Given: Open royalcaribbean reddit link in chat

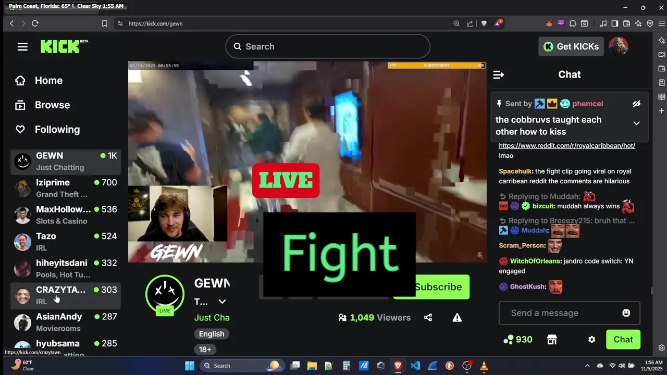Looking at the screenshot, I should pos(567,146).
